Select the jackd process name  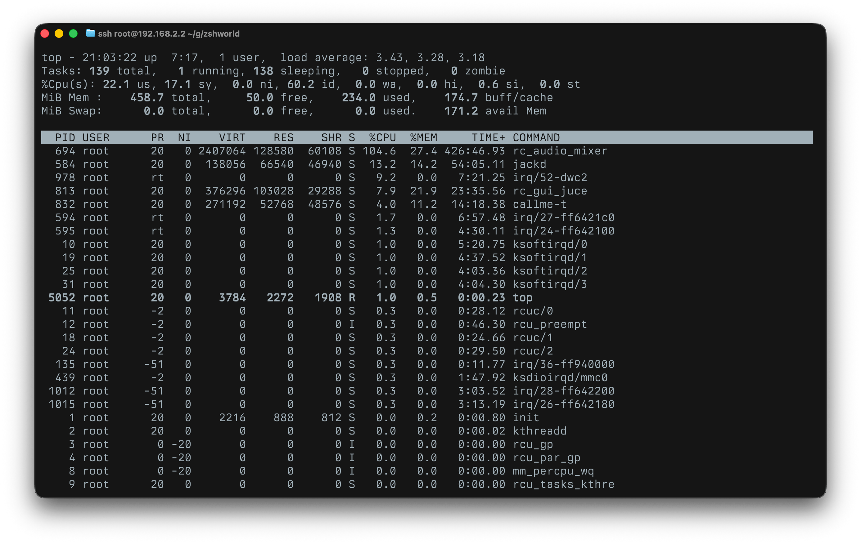pyautogui.click(x=529, y=164)
